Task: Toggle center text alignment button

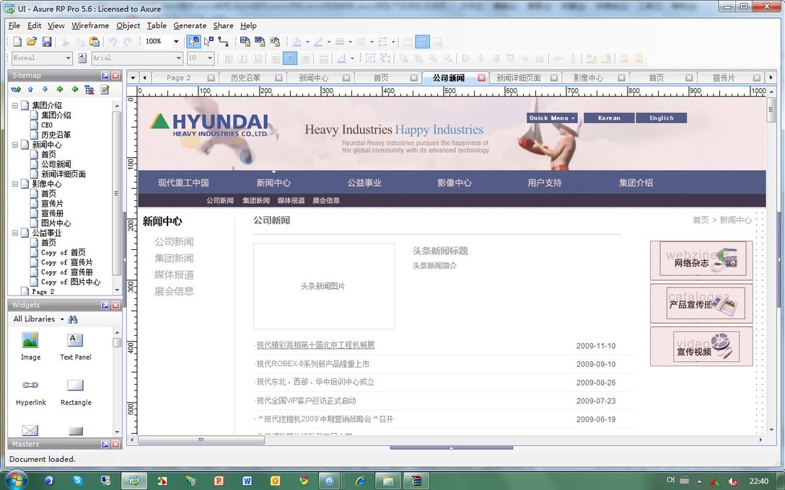Action: [290, 58]
